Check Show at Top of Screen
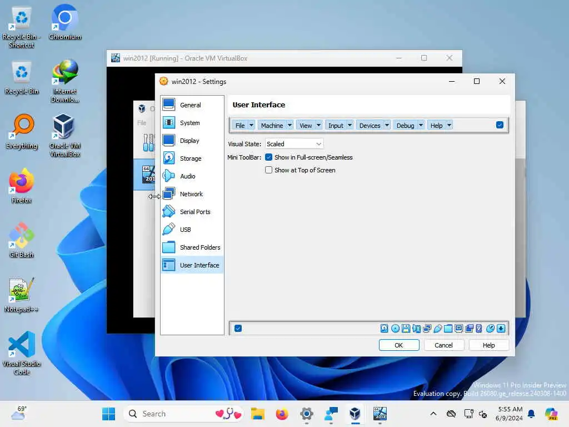Image resolution: width=569 pixels, height=427 pixels. pyautogui.click(x=268, y=170)
